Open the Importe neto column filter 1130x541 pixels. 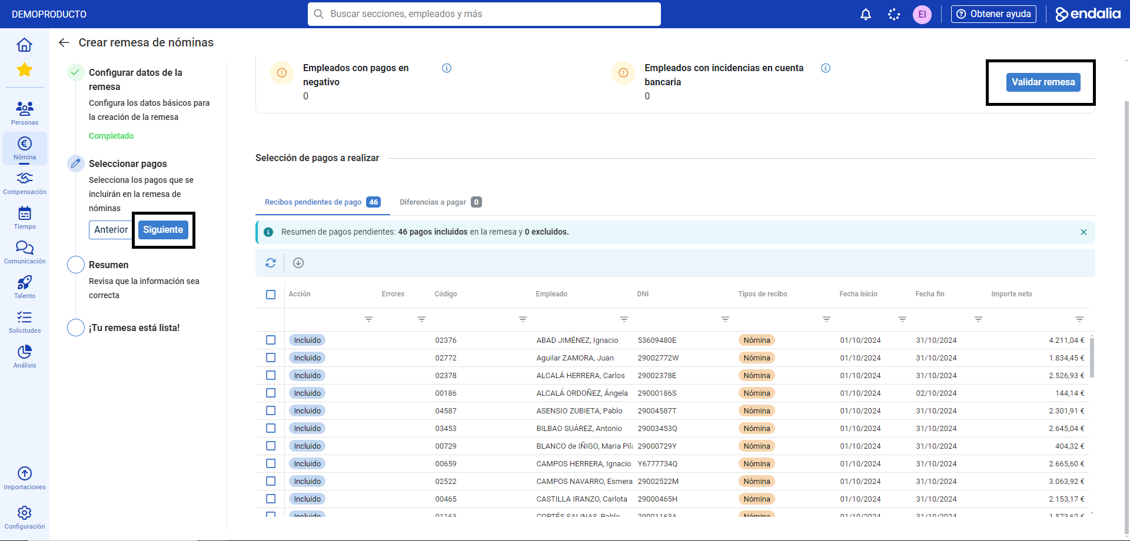(x=1079, y=319)
